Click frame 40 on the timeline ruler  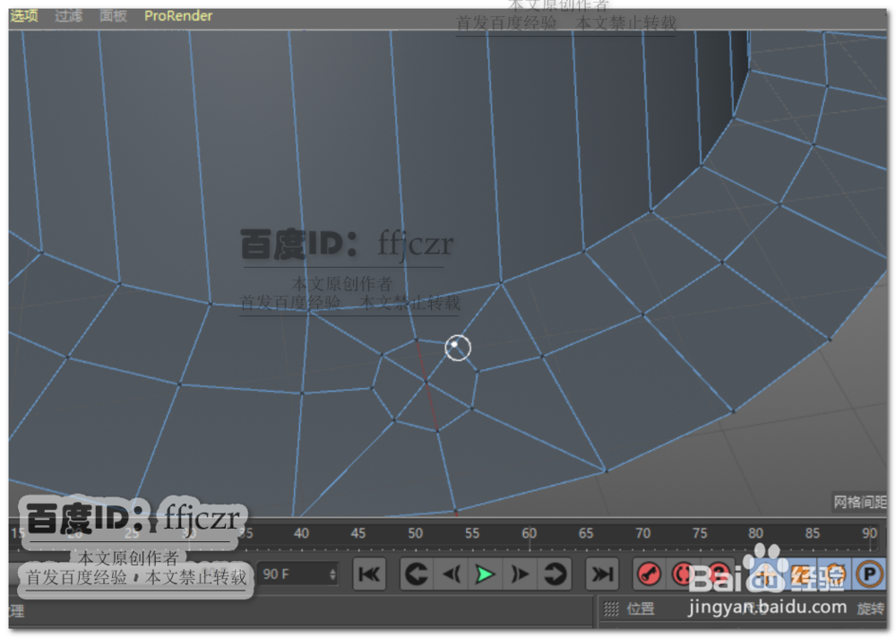pos(301,533)
